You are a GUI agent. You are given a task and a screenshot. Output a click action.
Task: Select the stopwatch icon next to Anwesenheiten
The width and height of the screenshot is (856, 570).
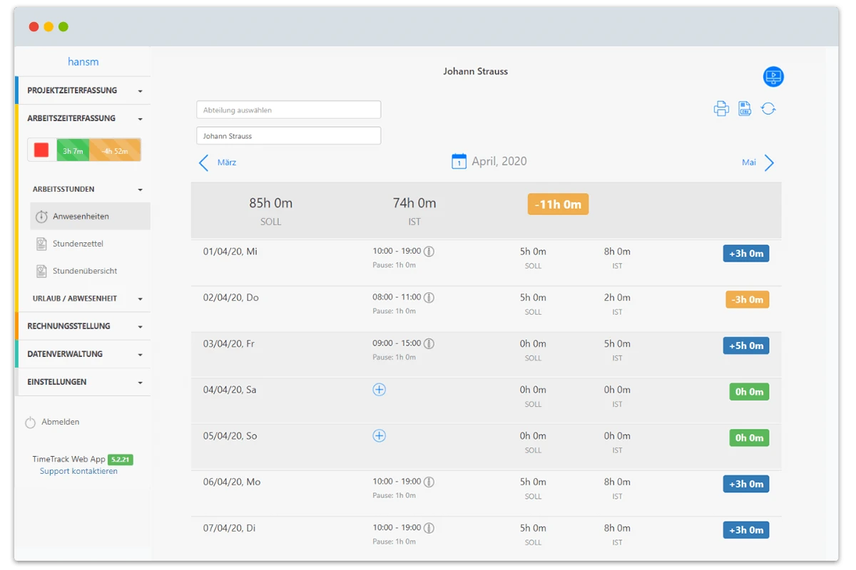(x=41, y=216)
